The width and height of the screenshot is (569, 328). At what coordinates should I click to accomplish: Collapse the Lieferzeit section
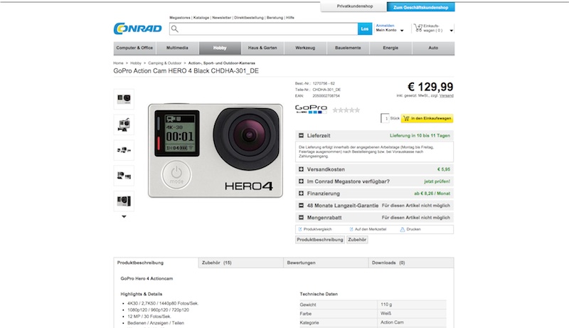tap(301, 135)
